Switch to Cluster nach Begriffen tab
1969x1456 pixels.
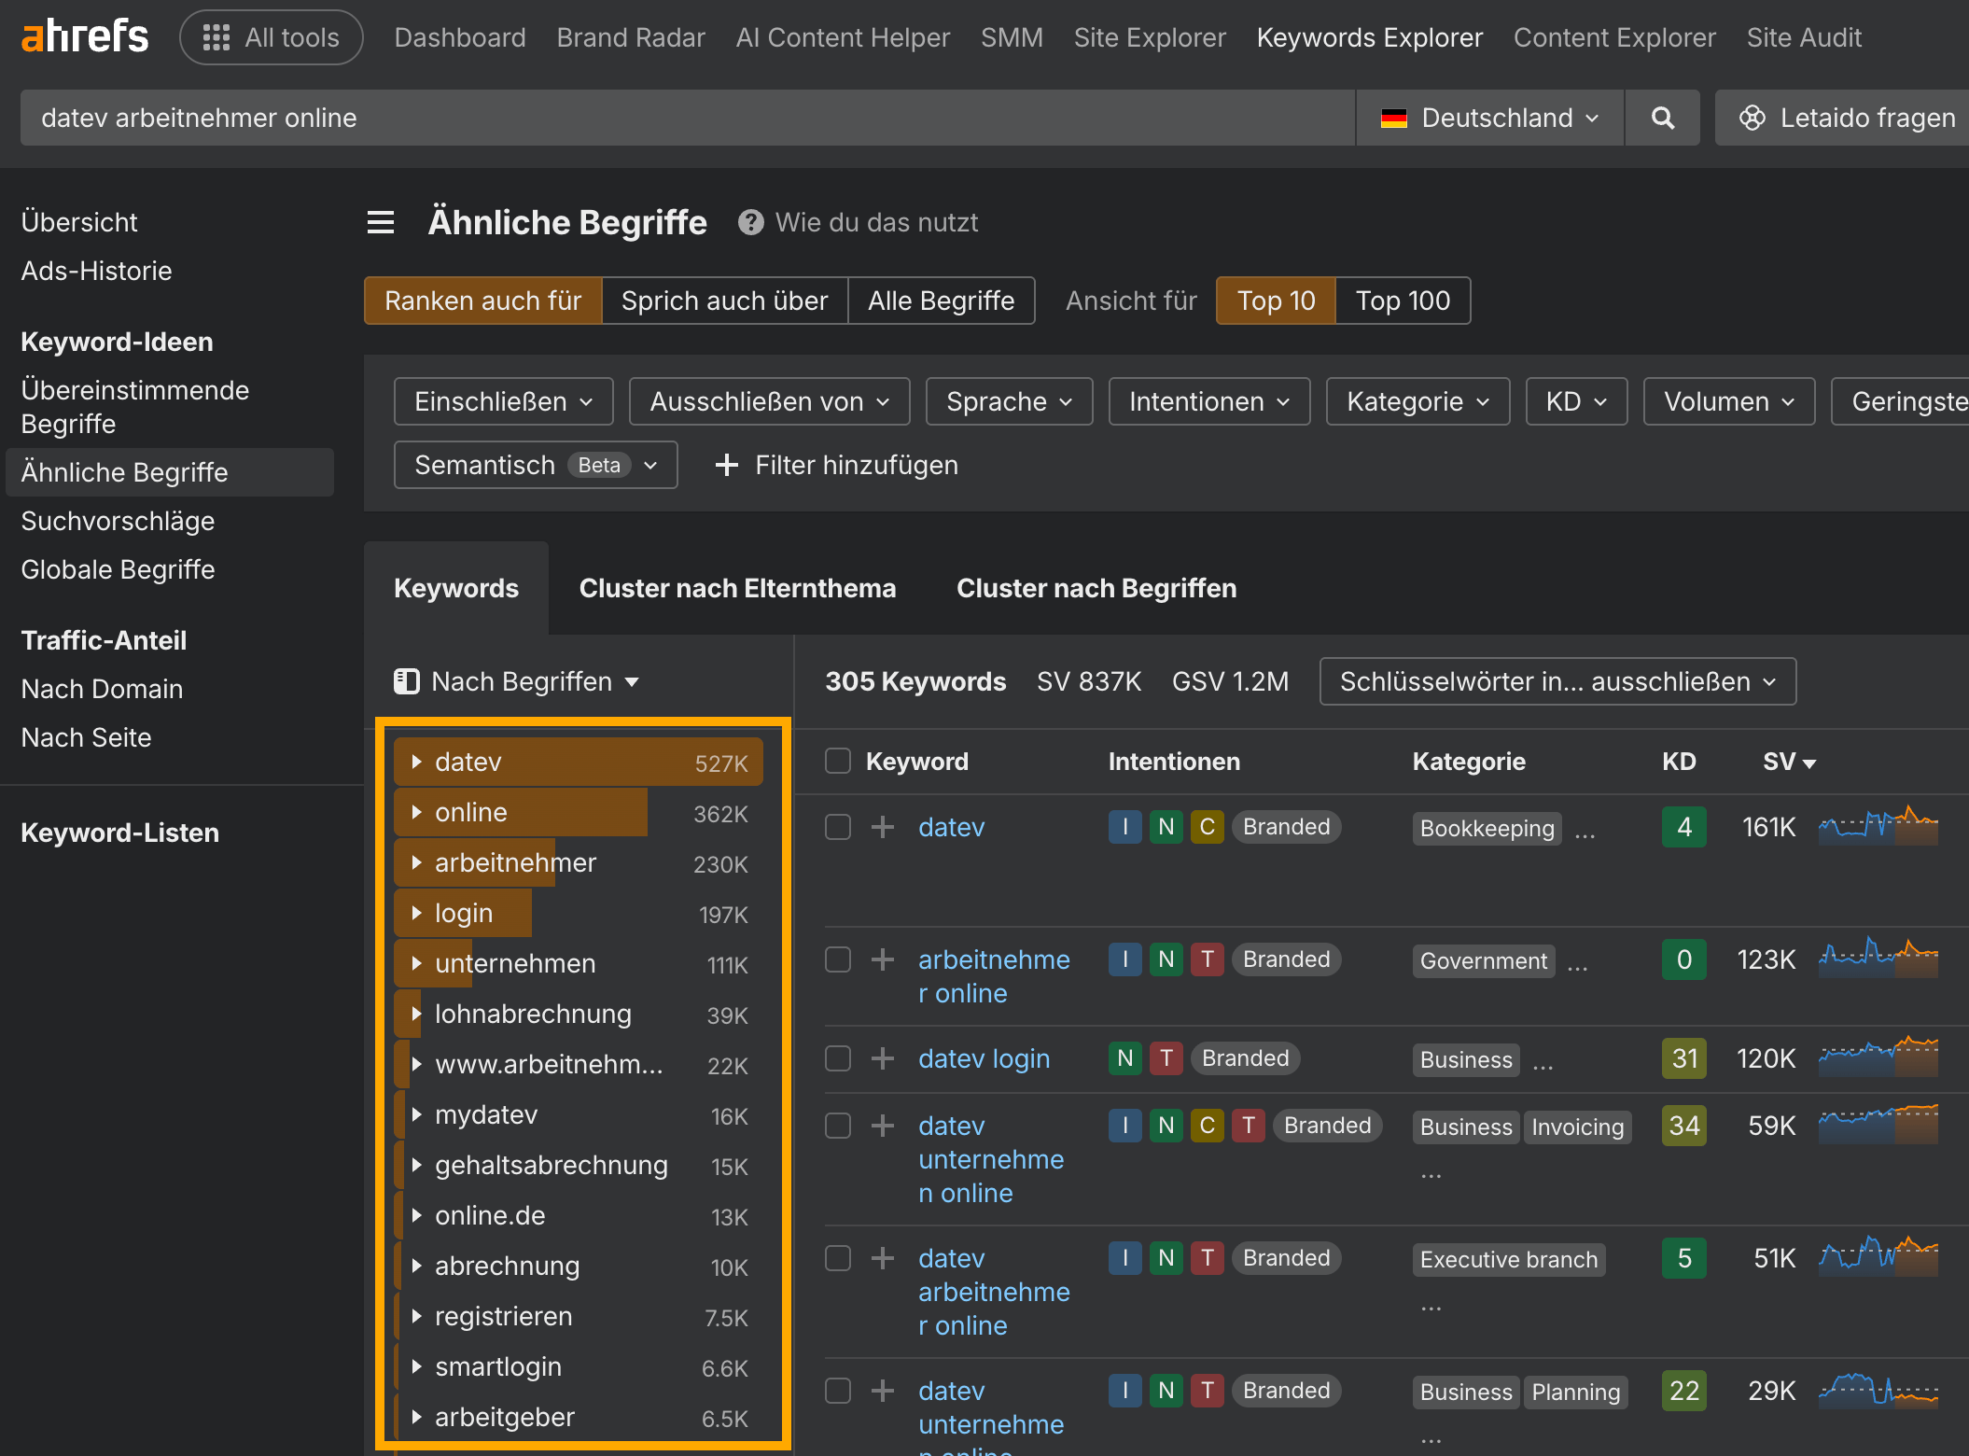pyautogui.click(x=1096, y=588)
